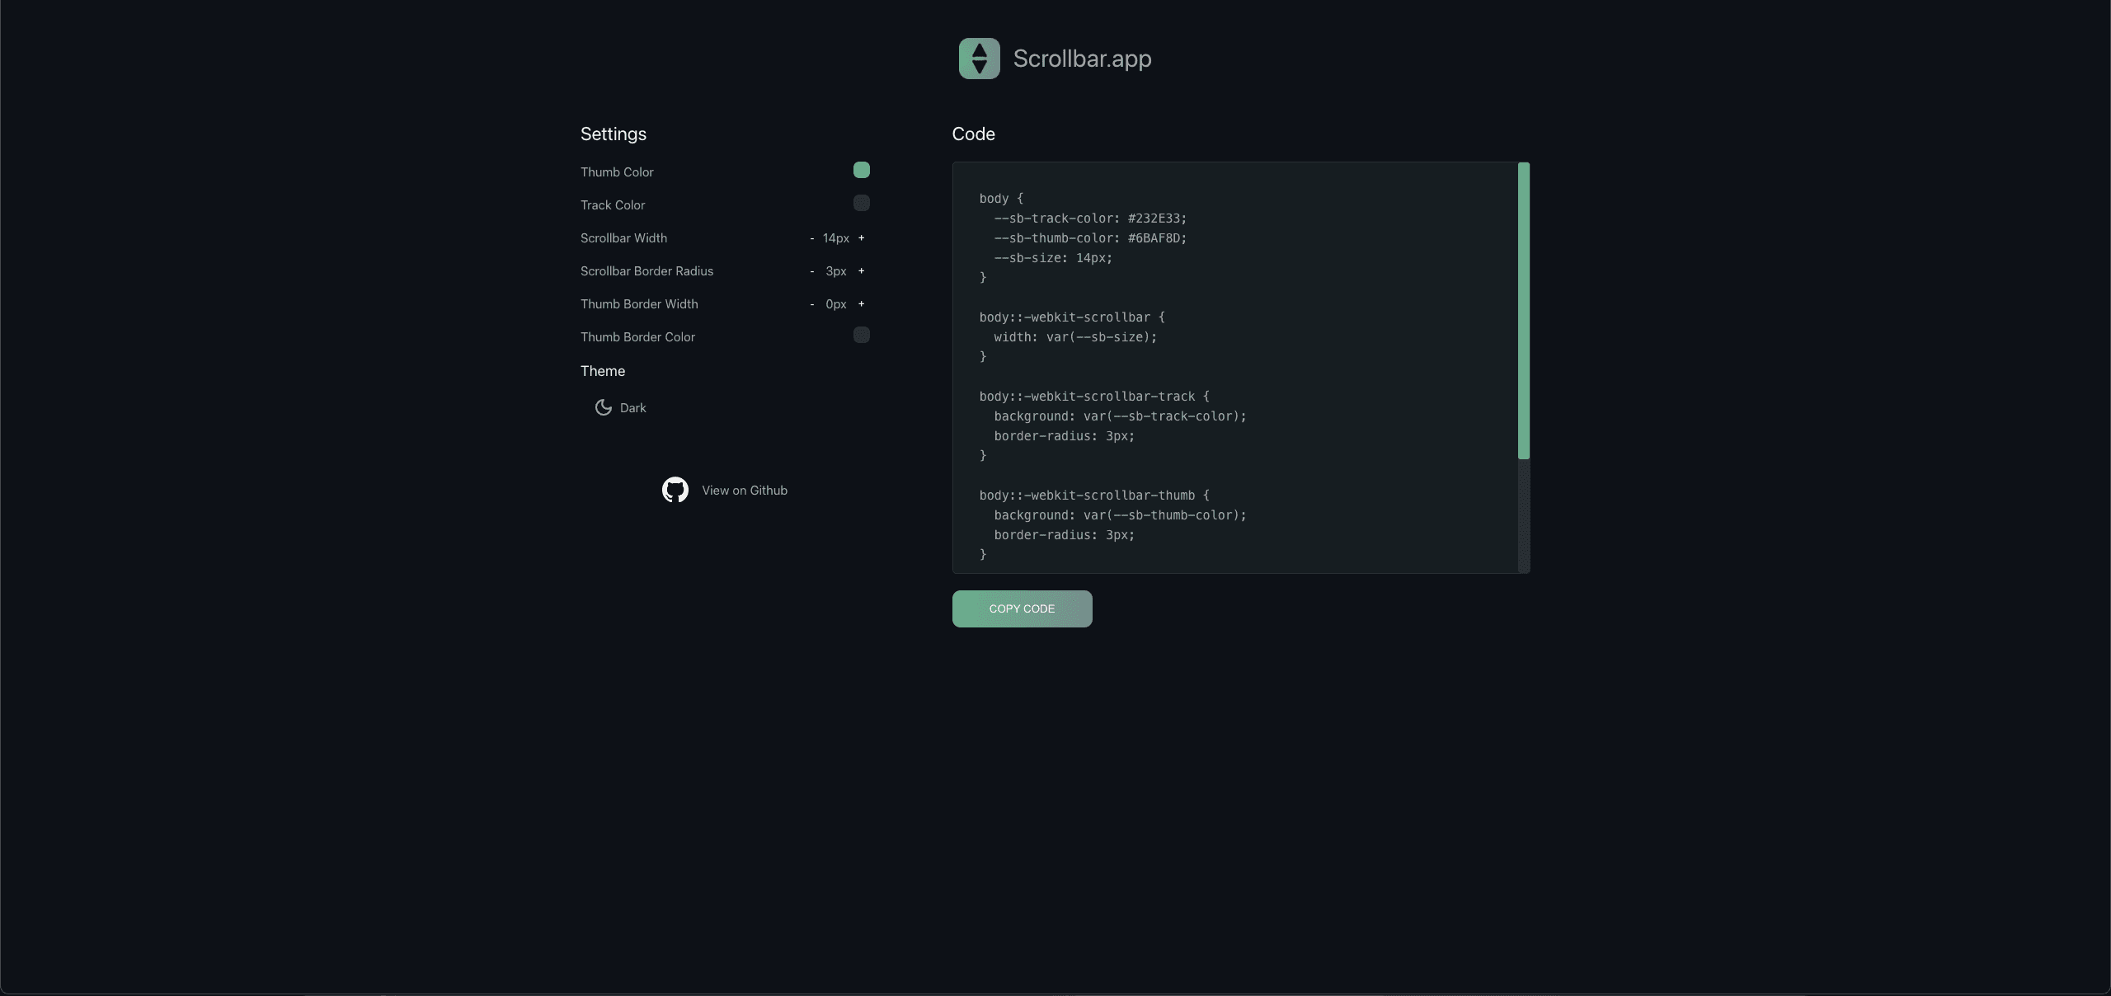
Task: Click the width: var(--sb-size) code line
Action: tap(1075, 337)
